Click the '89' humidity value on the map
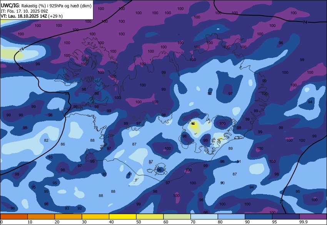This screenshot has height=225, width=327. coord(230,149)
